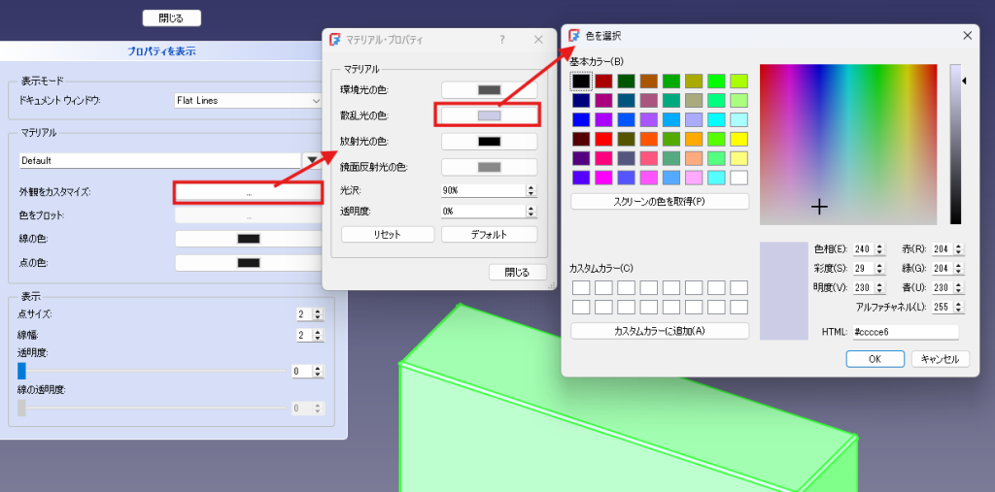This screenshot has width=995, height=492.
Task: Open the 線の色 color swatch
Action: pos(248,239)
